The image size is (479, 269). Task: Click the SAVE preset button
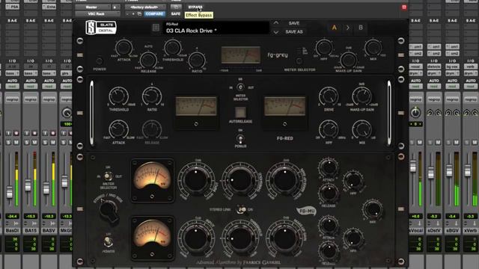point(294,23)
